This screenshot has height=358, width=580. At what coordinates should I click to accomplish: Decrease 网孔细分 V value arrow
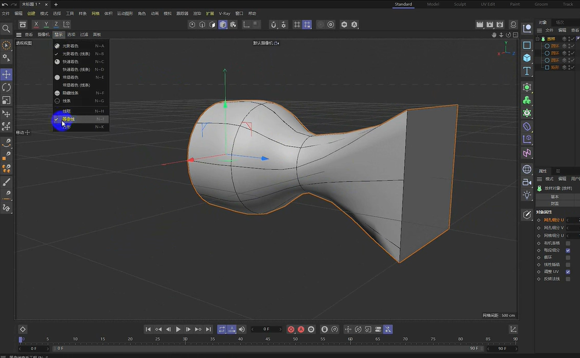click(568, 228)
